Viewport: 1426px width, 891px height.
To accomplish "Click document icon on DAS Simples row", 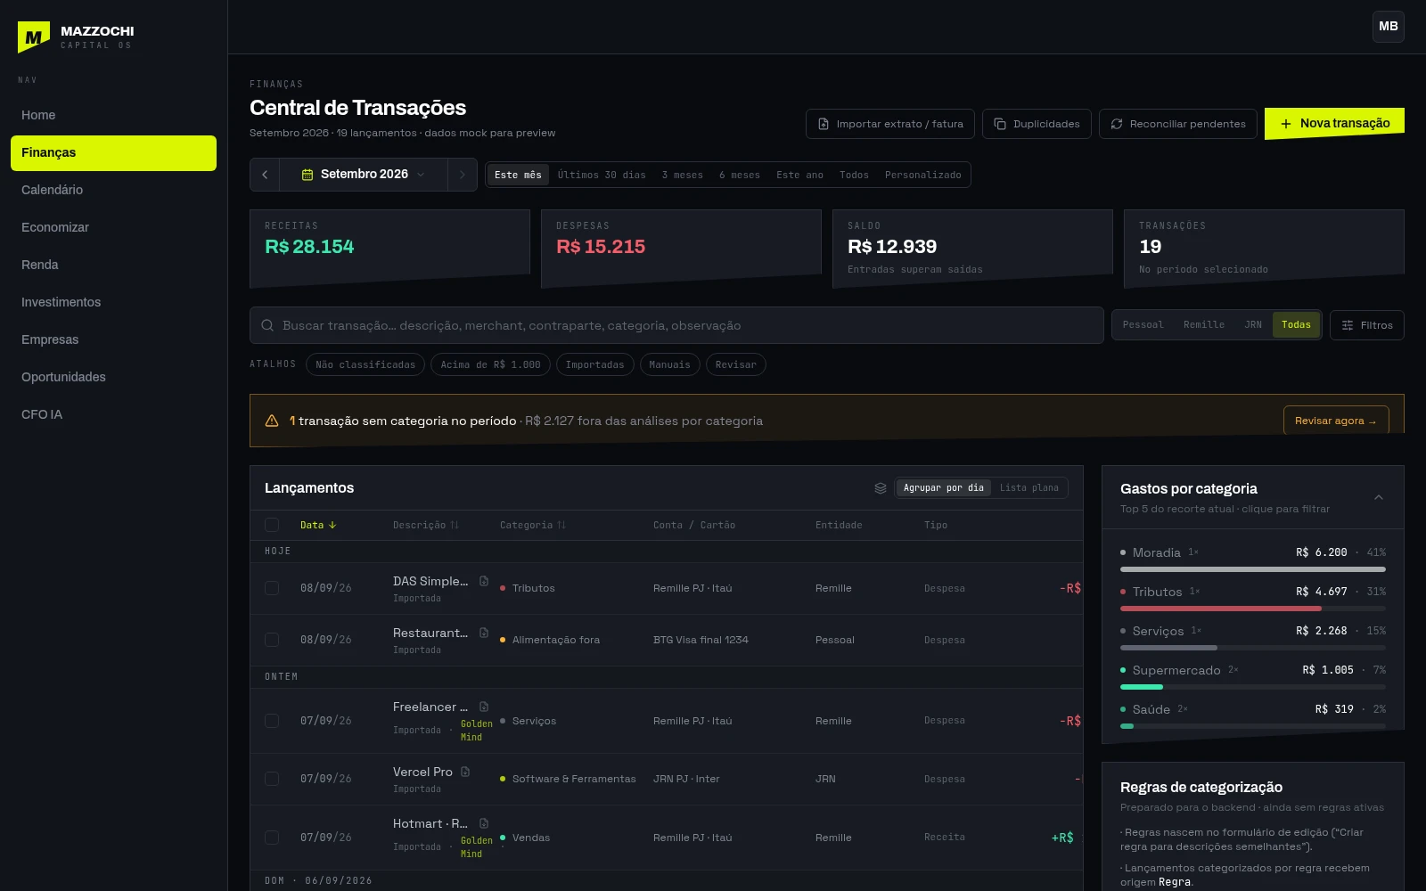I will pyautogui.click(x=484, y=581).
